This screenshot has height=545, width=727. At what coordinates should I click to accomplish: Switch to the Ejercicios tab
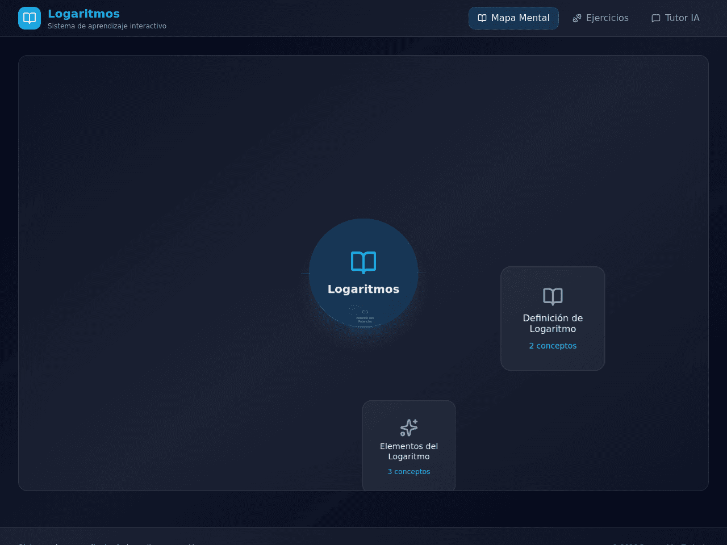[600, 18]
